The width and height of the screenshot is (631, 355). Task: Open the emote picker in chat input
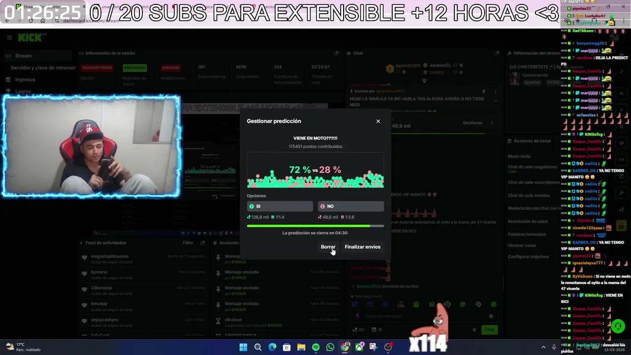pyautogui.click(x=491, y=316)
